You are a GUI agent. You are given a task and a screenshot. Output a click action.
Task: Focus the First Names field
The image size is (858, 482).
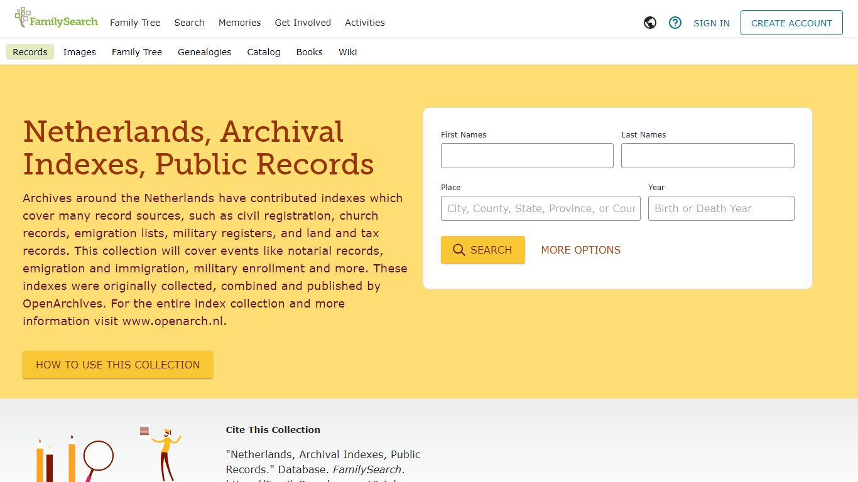coord(527,156)
